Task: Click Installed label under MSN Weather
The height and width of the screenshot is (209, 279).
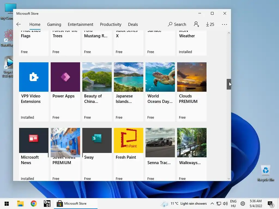Action: click(185, 52)
